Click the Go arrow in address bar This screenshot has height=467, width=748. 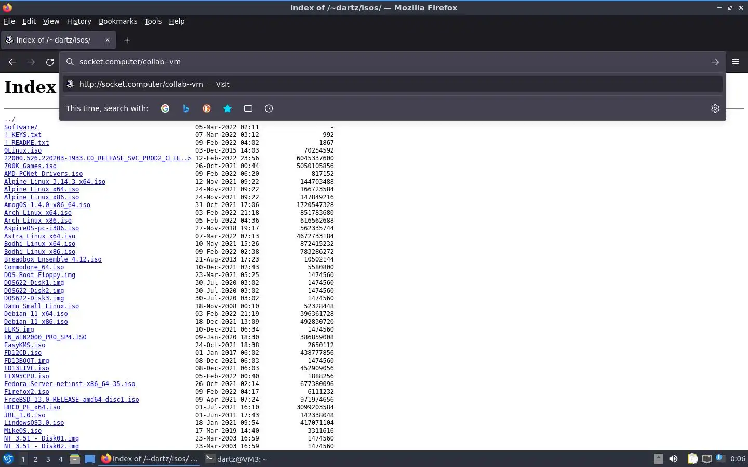[715, 62]
